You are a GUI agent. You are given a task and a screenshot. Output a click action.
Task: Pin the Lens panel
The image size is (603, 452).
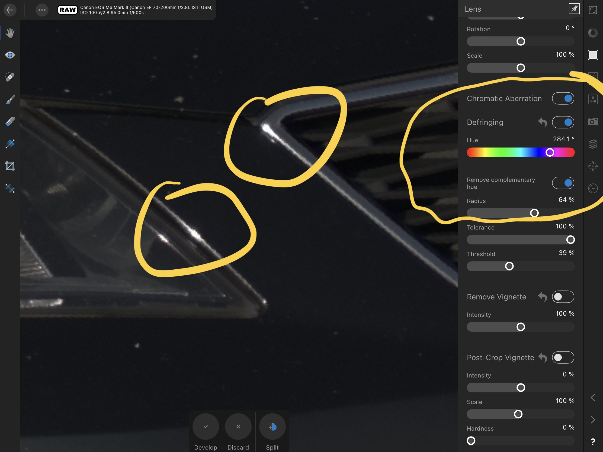point(574,9)
